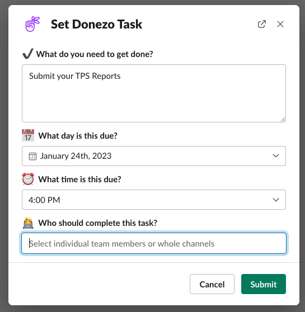Click the small calendar icon in date field
This screenshot has height=312, width=305.
pos(32,156)
